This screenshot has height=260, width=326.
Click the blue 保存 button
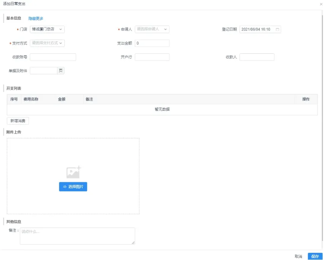[x=315, y=256]
